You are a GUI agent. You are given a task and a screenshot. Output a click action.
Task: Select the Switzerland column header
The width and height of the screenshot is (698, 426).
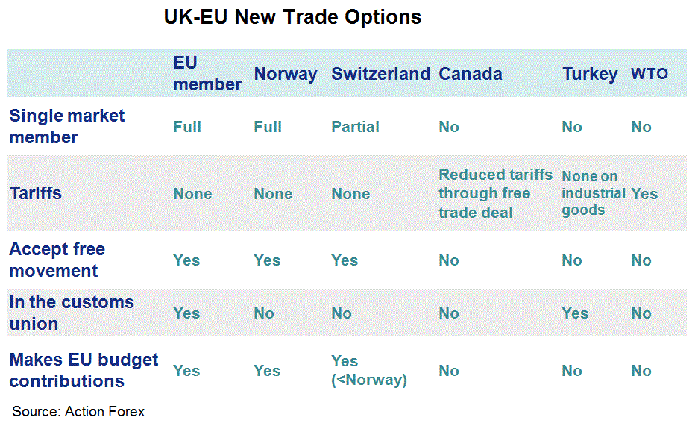(x=380, y=74)
